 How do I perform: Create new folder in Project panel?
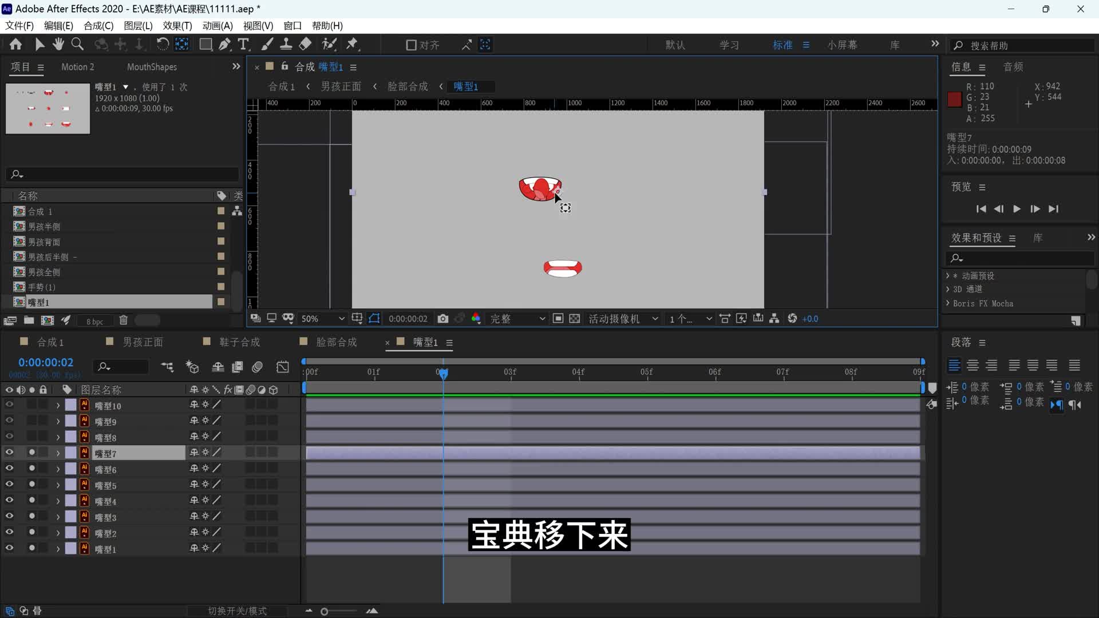29,320
